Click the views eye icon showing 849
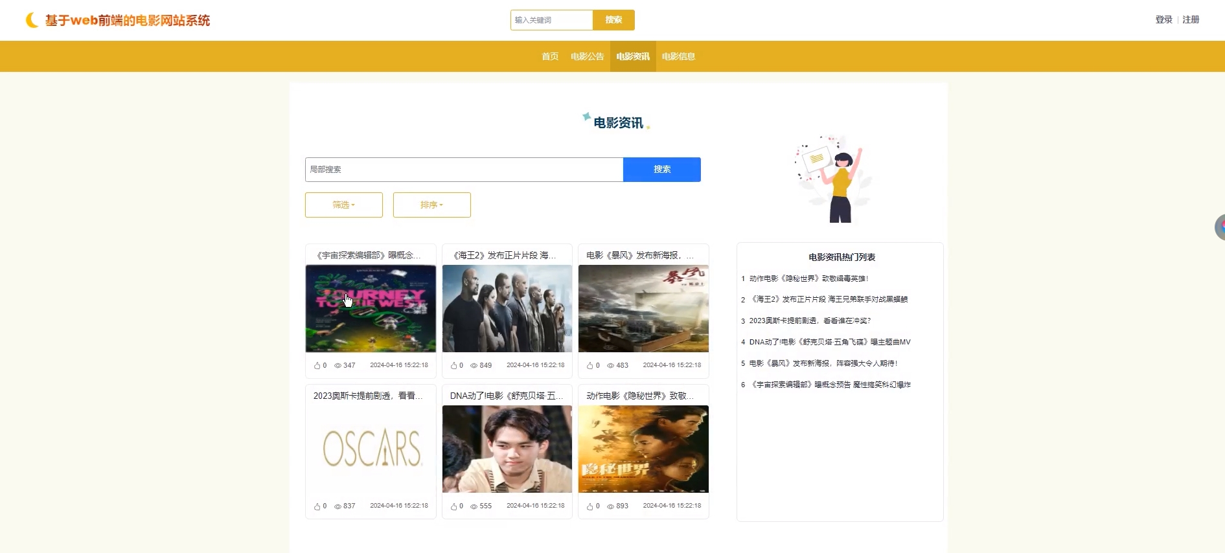This screenshot has height=553, width=1225. (474, 365)
